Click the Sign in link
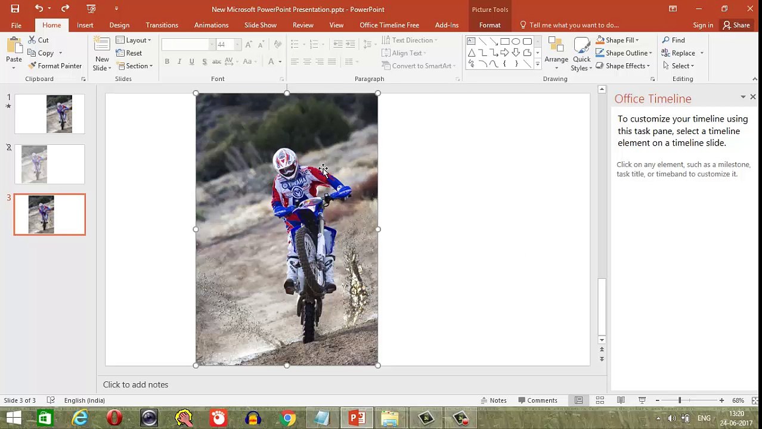This screenshot has width=762, height=429. 703,25
